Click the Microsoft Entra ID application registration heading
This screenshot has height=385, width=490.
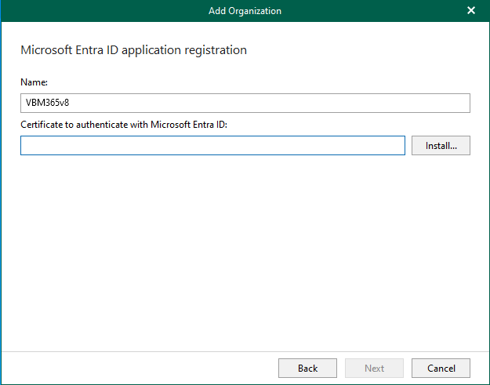133,50
